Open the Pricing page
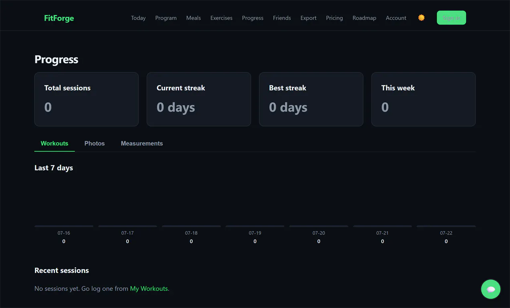Image resolution: width=510 pixels, height=308 pixels. pyautogui.click(x=334, y=18)
